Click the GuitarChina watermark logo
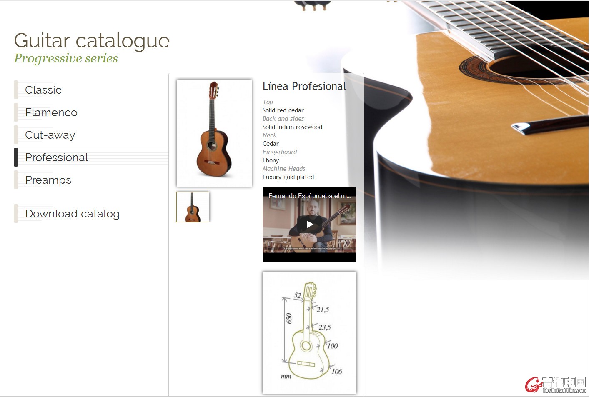The image size is (589, 397). 556,385
